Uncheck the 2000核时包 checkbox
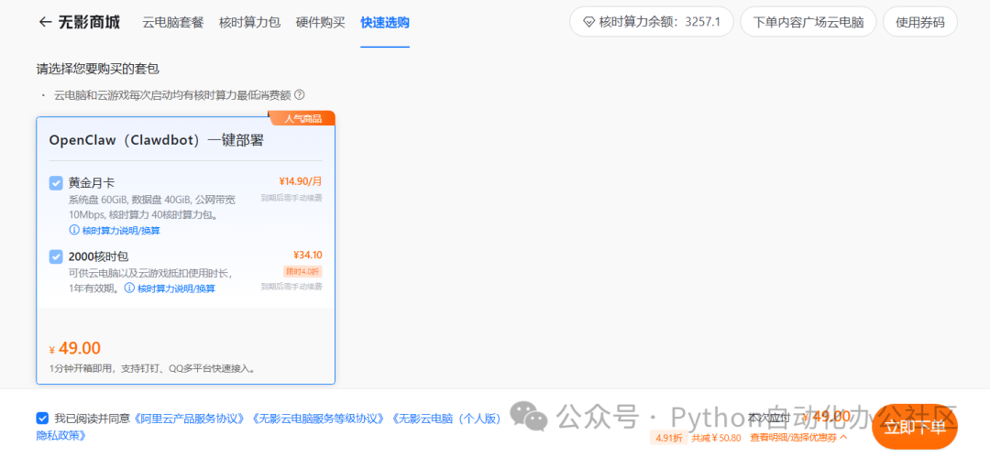The image size is (990, 457). tap(56, 256)
